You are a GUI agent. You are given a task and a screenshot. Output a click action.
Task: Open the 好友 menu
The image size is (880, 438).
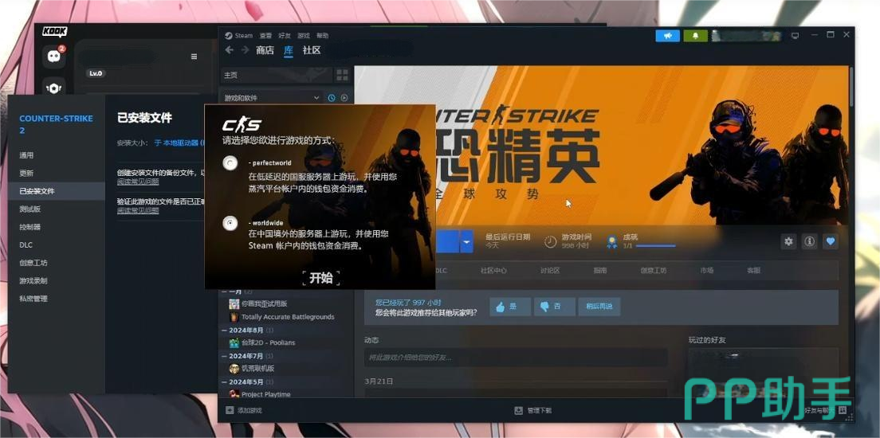point(285,35)
